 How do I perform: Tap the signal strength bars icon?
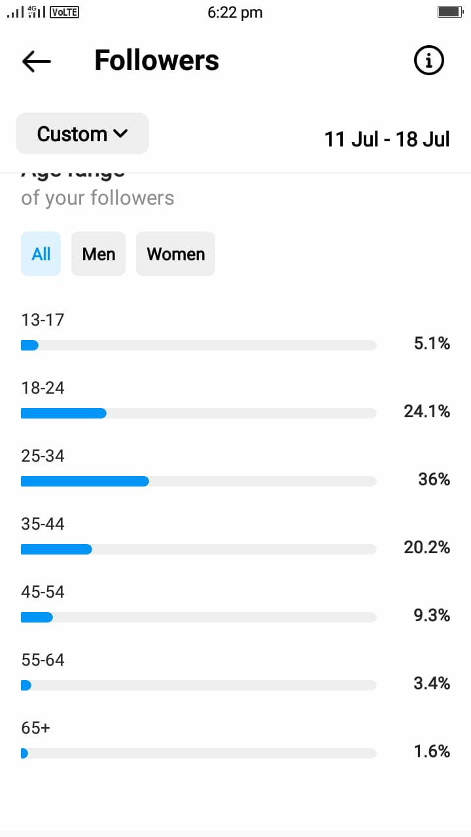[x=14, y=12]
